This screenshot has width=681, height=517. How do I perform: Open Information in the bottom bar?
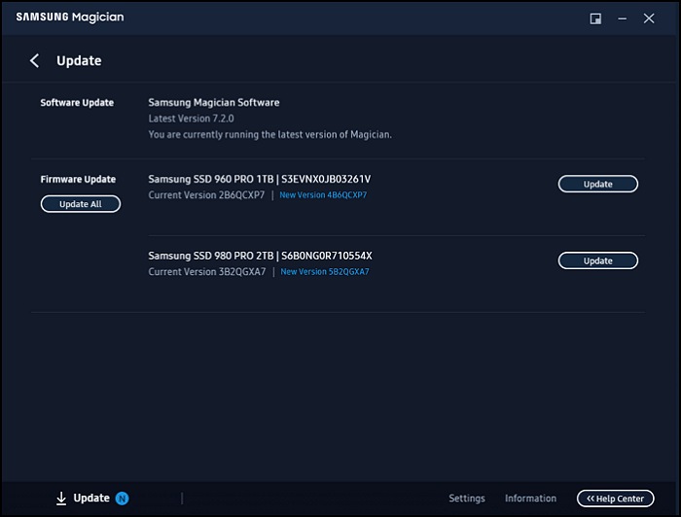[530, 499]
